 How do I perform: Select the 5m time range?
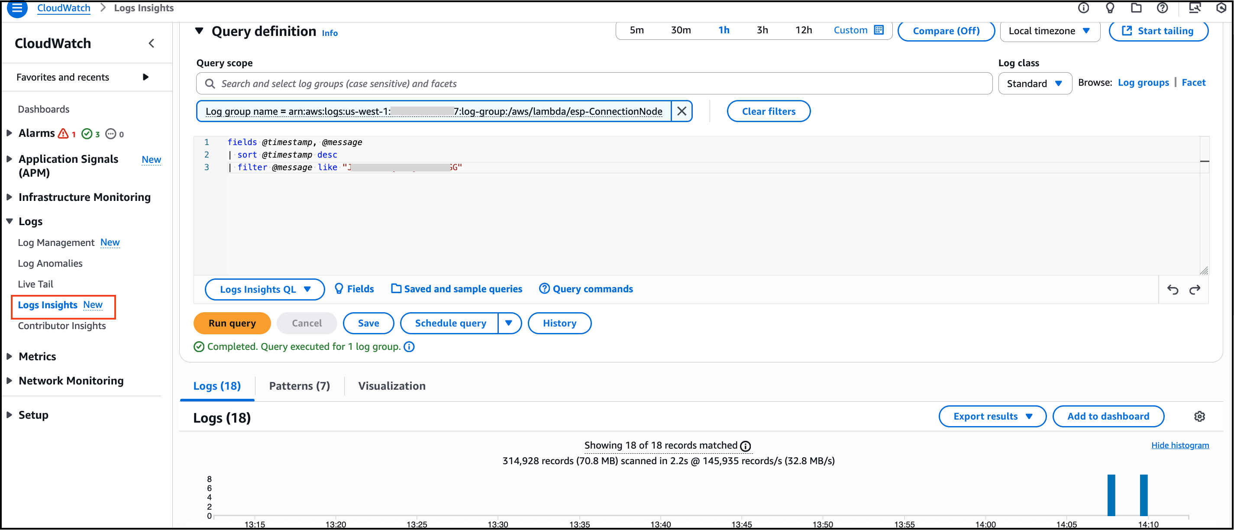pos(636,30)
